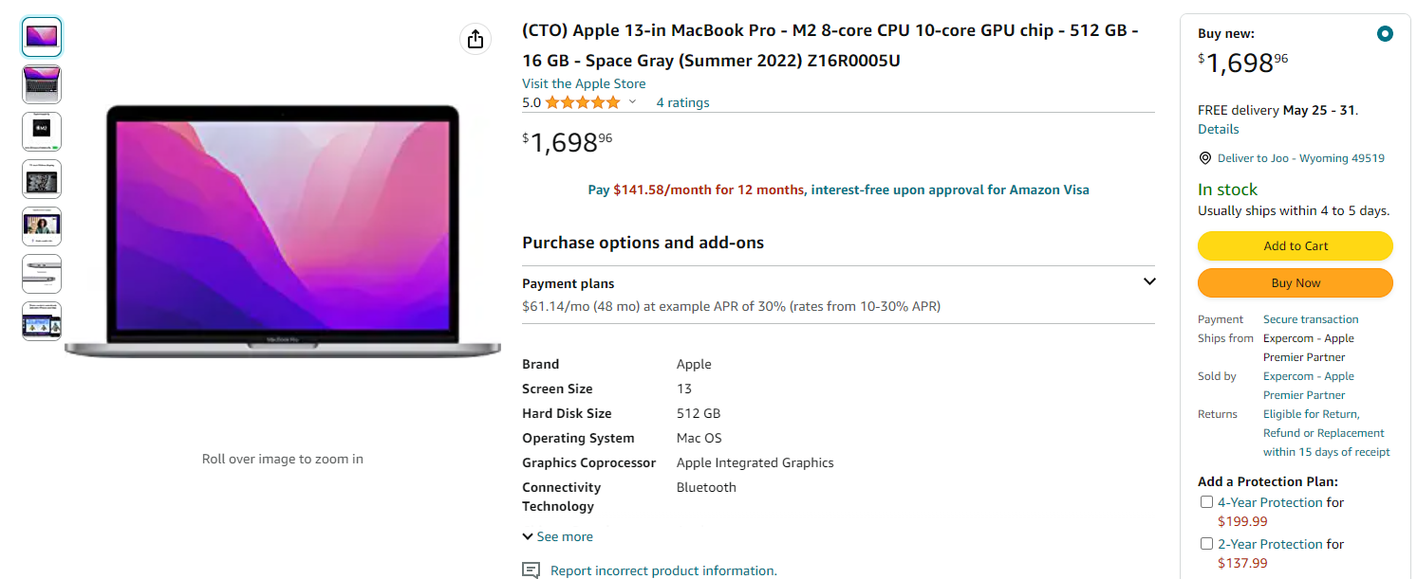The image size is (1417, 579).
Task: Select the first MacBook front thumbnail
Action: [x=42, y=37]
